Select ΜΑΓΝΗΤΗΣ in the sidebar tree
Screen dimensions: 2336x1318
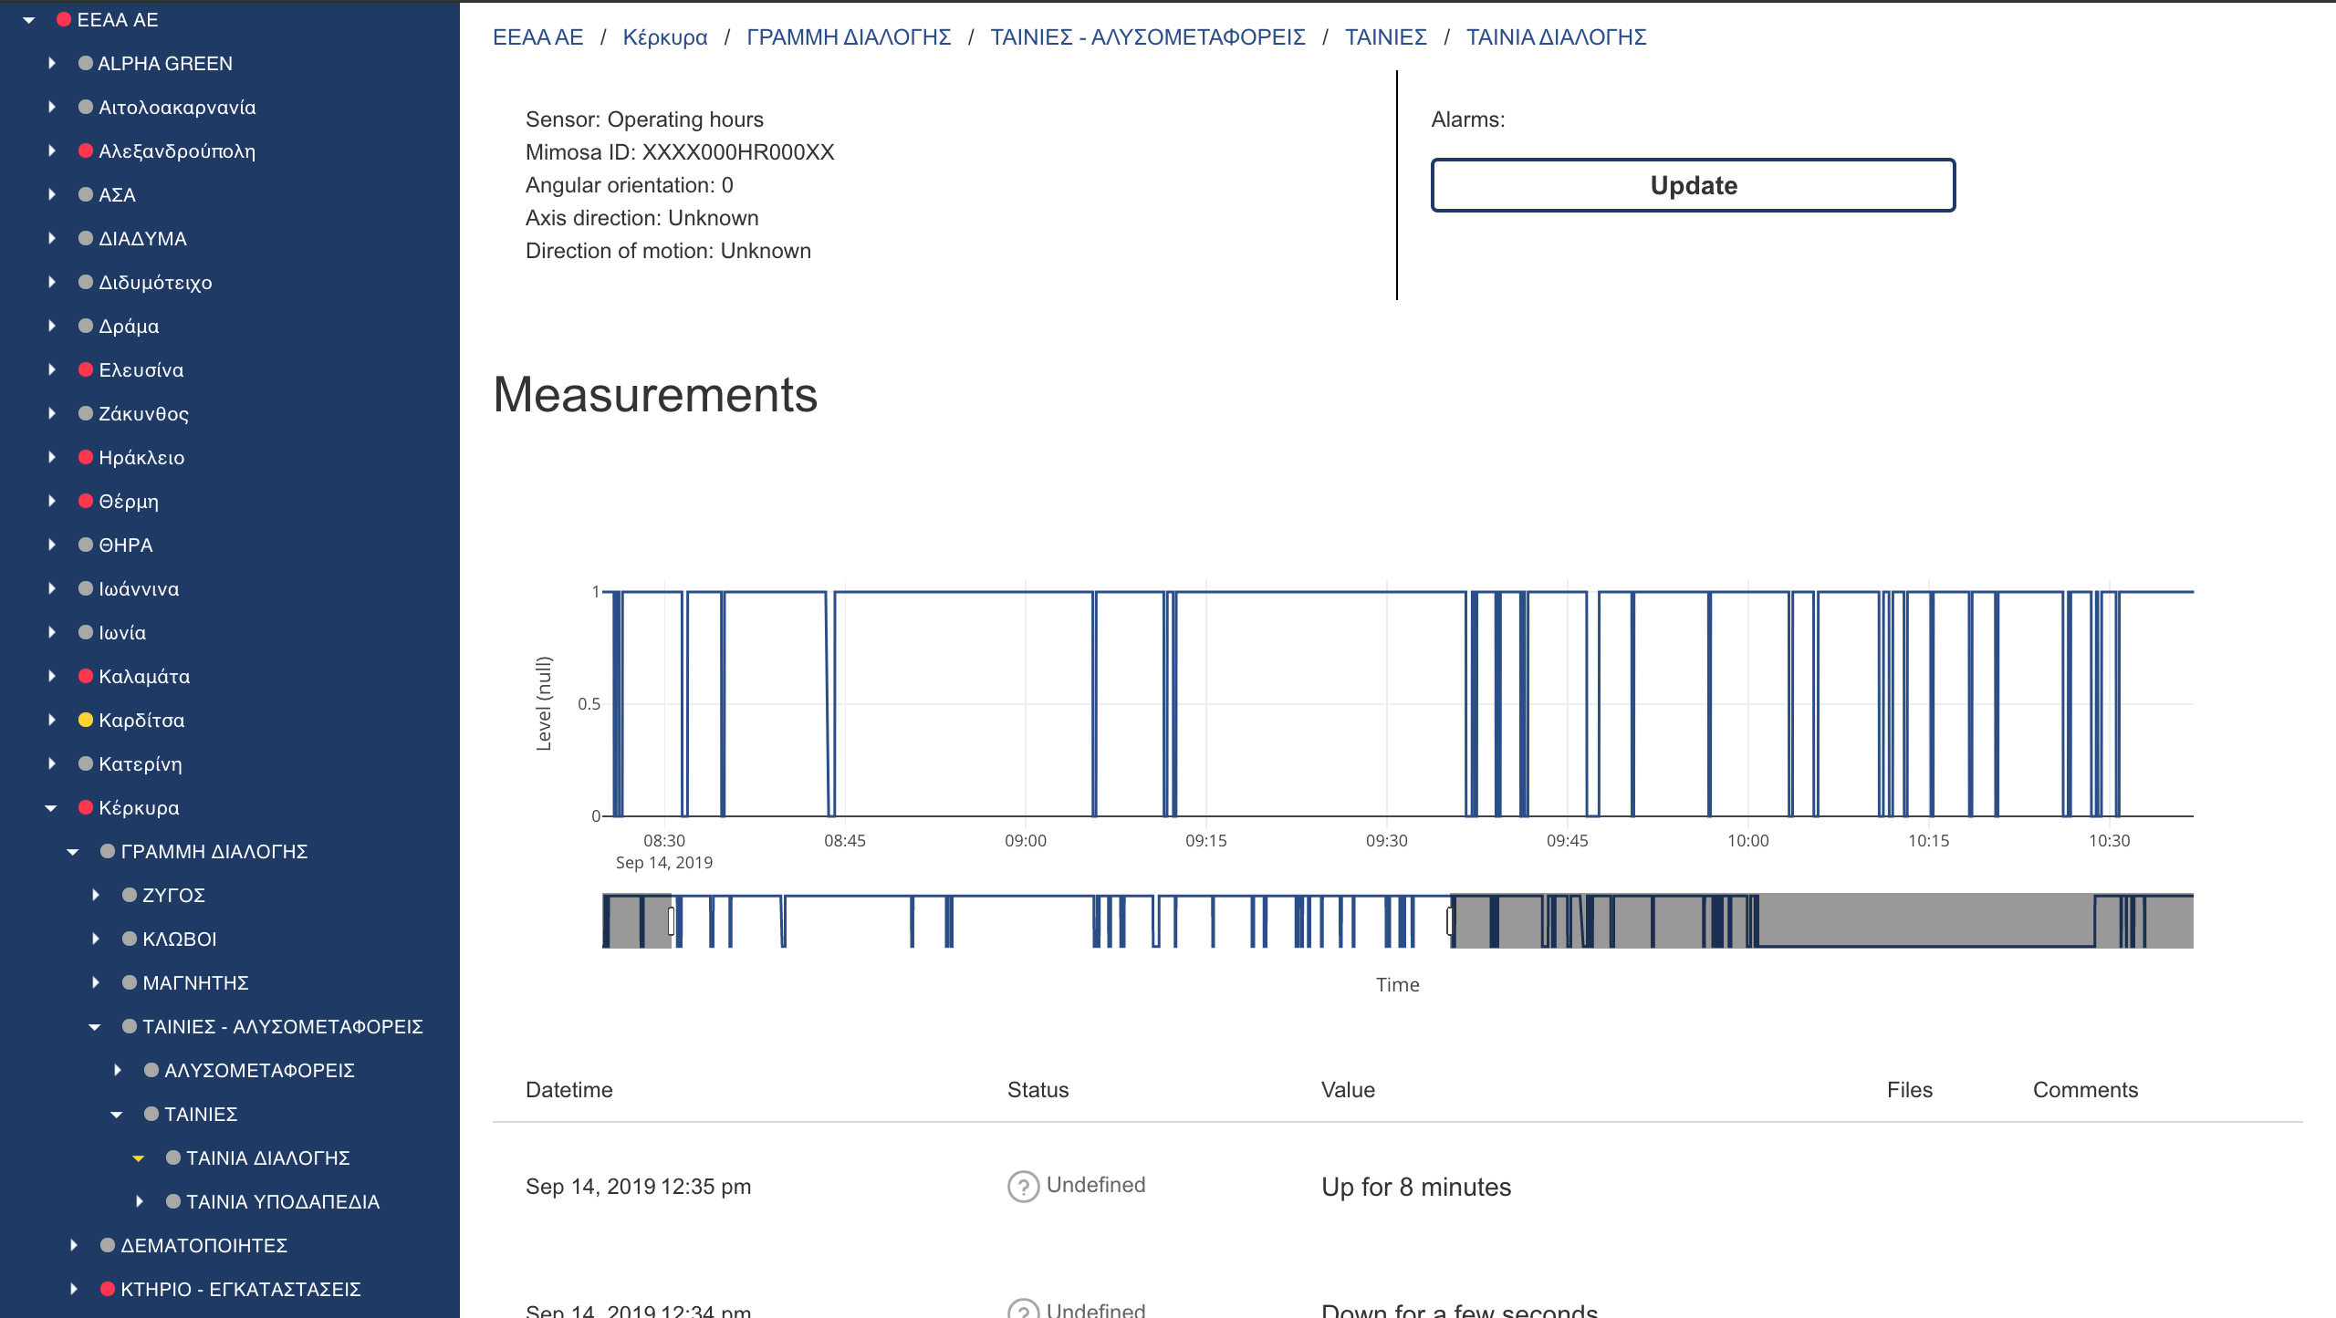click(x=195, y=983)
